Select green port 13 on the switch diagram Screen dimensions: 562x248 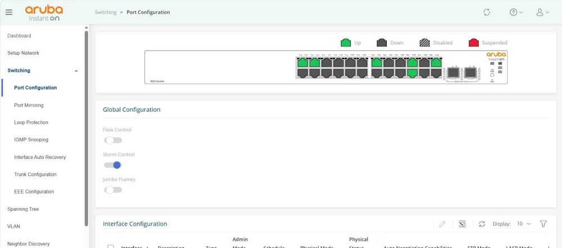click(x=377, y=63)
